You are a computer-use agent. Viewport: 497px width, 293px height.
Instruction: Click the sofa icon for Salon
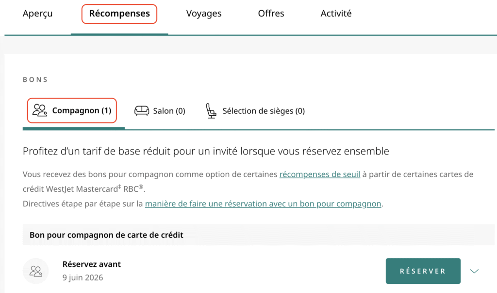point(142,110)
